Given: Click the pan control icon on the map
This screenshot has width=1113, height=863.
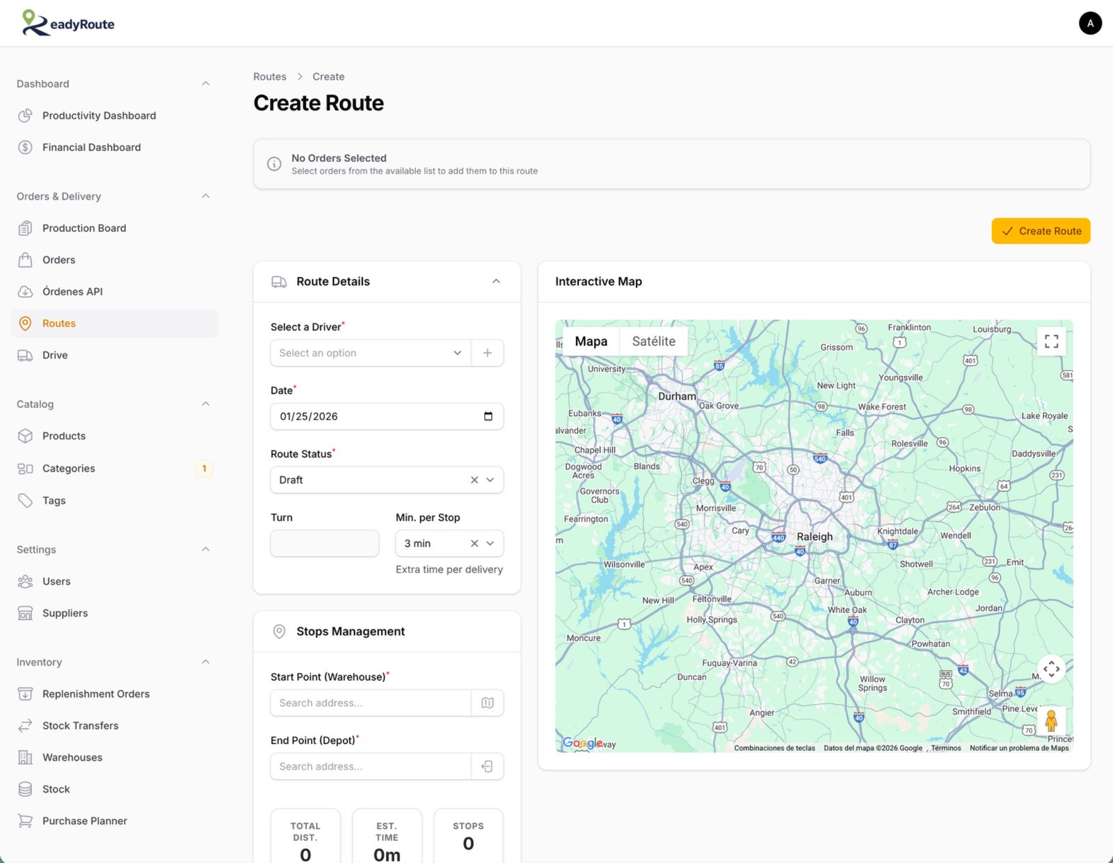Looking at the screenshot, I should [1051, 668].
